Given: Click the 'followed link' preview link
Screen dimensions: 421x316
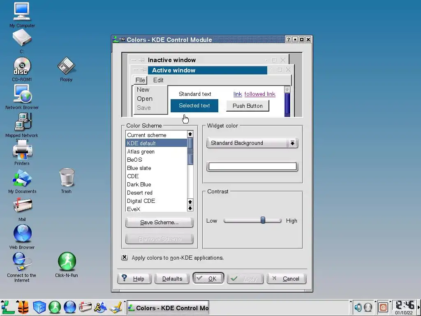Looking at the screenshot, I should coord(260,94).
